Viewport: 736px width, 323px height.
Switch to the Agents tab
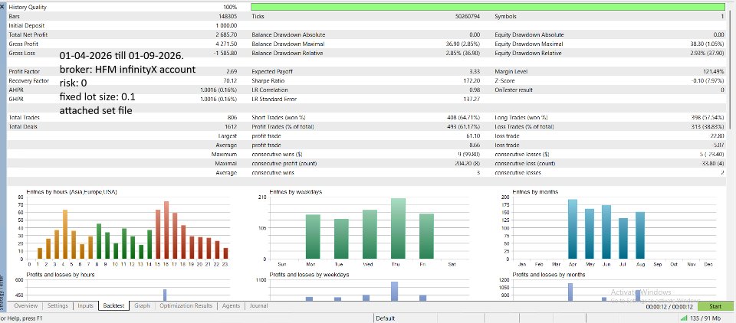coord(231,305)
